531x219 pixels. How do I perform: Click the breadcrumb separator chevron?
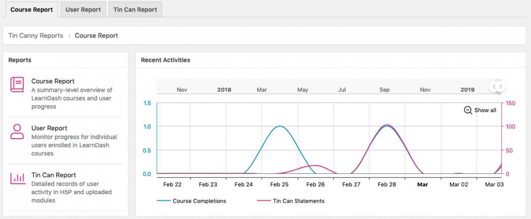[x=69, y=36]
